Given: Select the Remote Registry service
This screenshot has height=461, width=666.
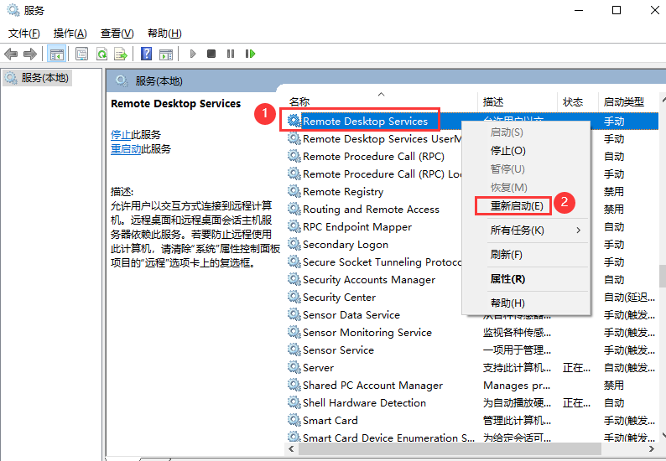Looking at the screenshot, I should pos(343,192).
